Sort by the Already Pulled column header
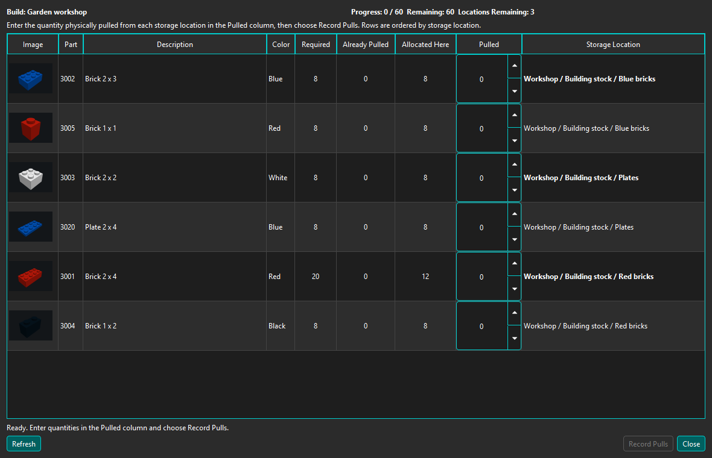712x458 pixels. pos(366,45)
